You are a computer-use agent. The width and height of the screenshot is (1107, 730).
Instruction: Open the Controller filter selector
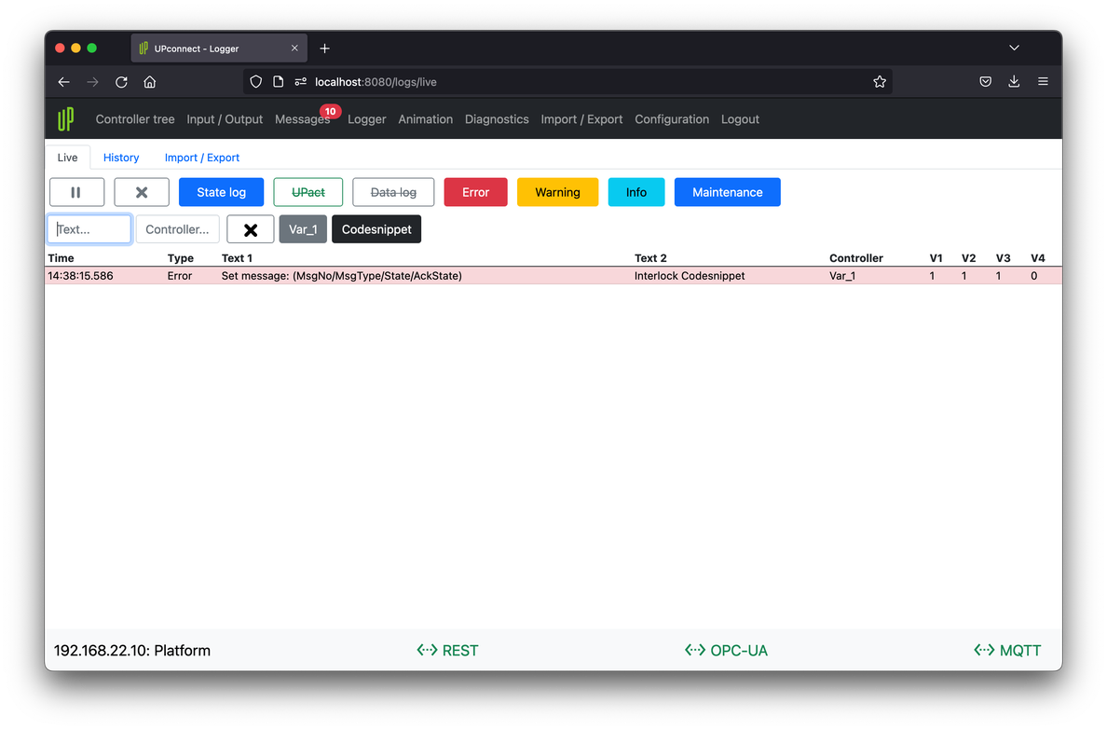click(x=178, y=228)
